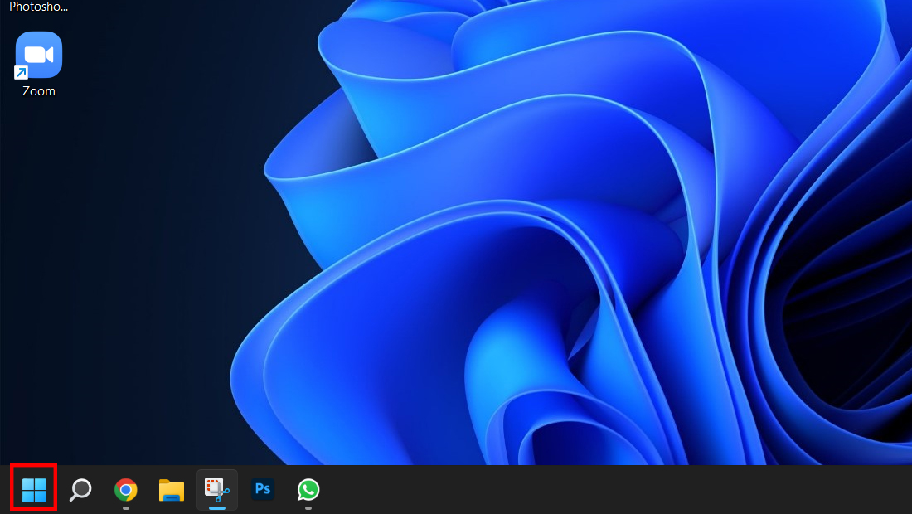Screen dimensions: 912x514
Task: Open File Explorer from the taskbar
Action: pos(171,490)
